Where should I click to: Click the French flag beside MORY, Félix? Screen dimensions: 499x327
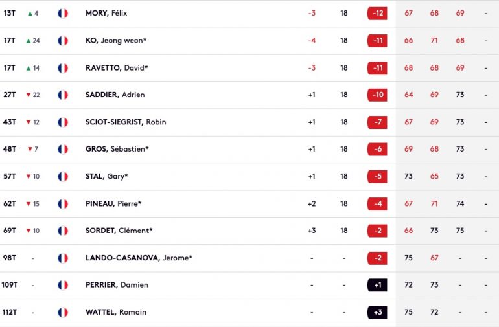[63, 14]
